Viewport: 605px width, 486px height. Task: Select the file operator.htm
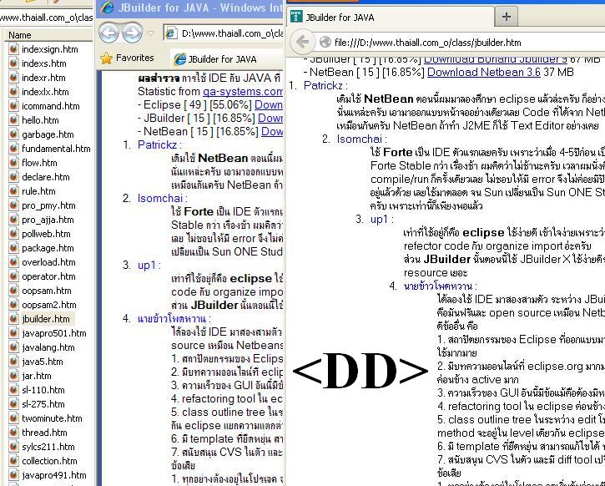48,276
